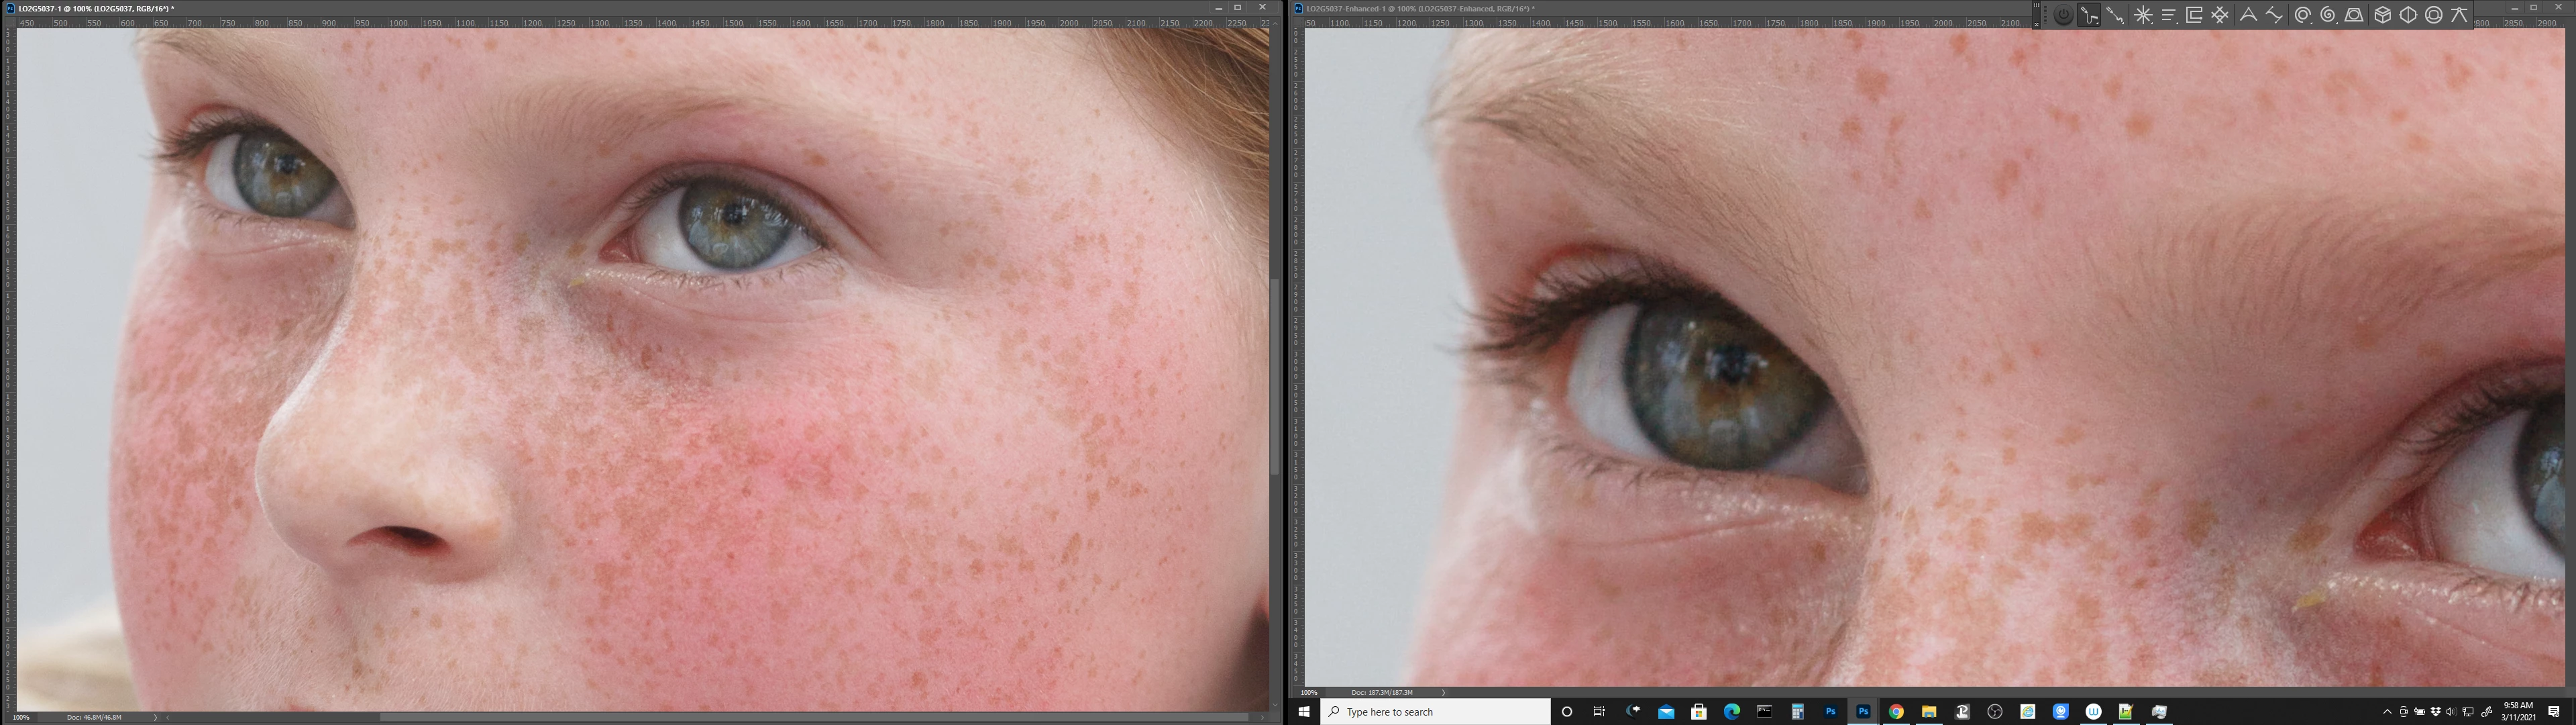Image resolution: width=2576 pixels, height=725 pixels.
Task: Click the parallel lines tool icon
Action: [x=2169, y=15]
